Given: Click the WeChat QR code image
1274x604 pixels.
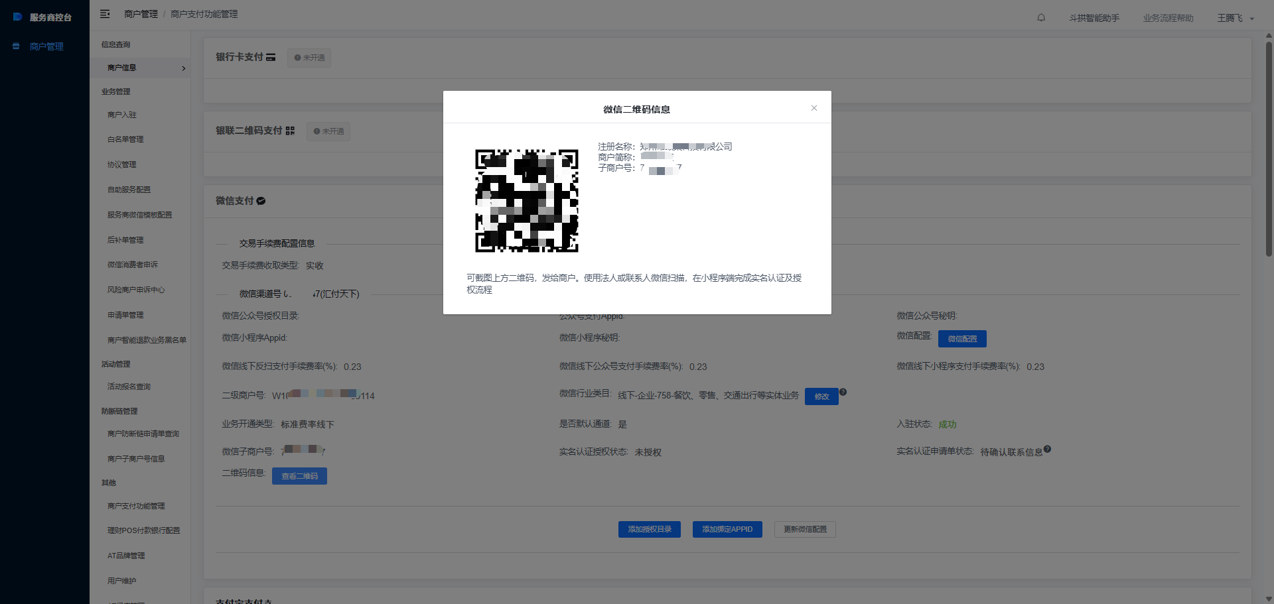Looking at the screenshot, I should coord(527,200).
